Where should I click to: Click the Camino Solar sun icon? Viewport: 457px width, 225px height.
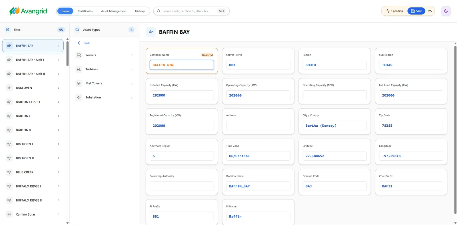point(9,214)
